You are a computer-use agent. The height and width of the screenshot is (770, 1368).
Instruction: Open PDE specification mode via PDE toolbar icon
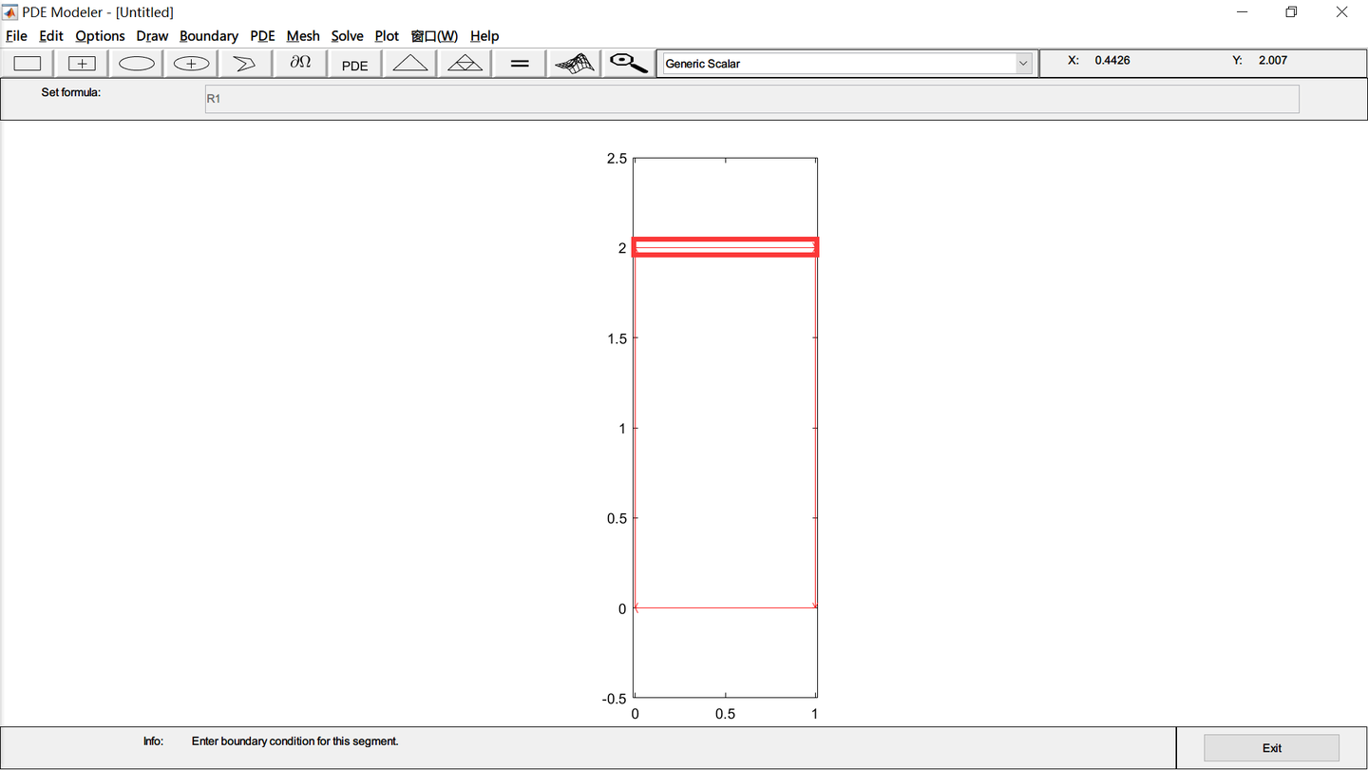click(353, 62)
